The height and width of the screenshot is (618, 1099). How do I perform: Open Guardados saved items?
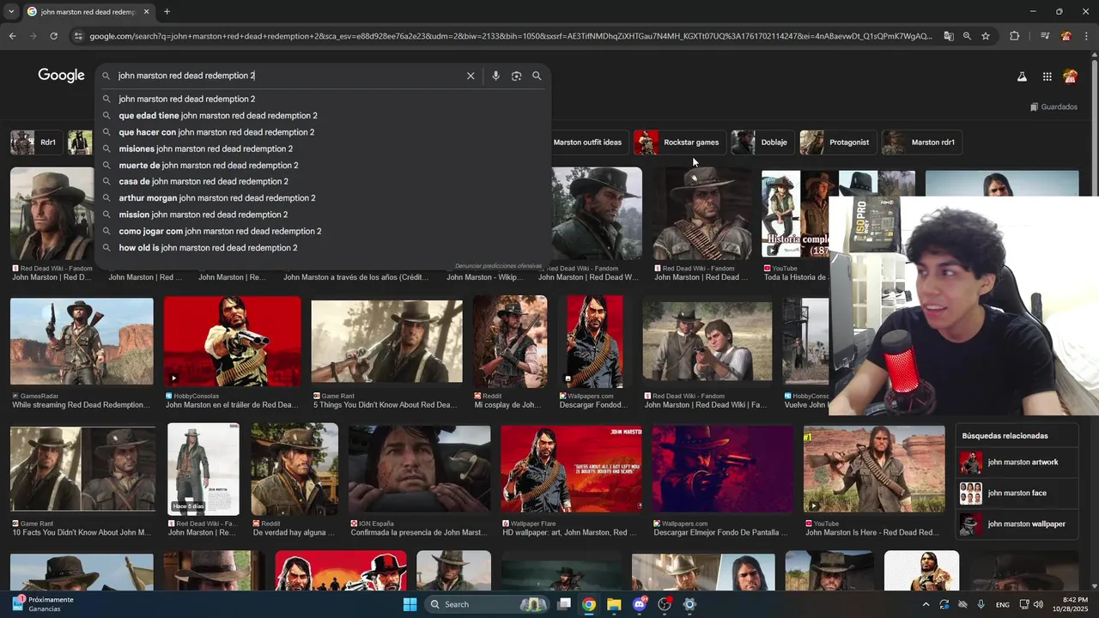point(1053,107)
